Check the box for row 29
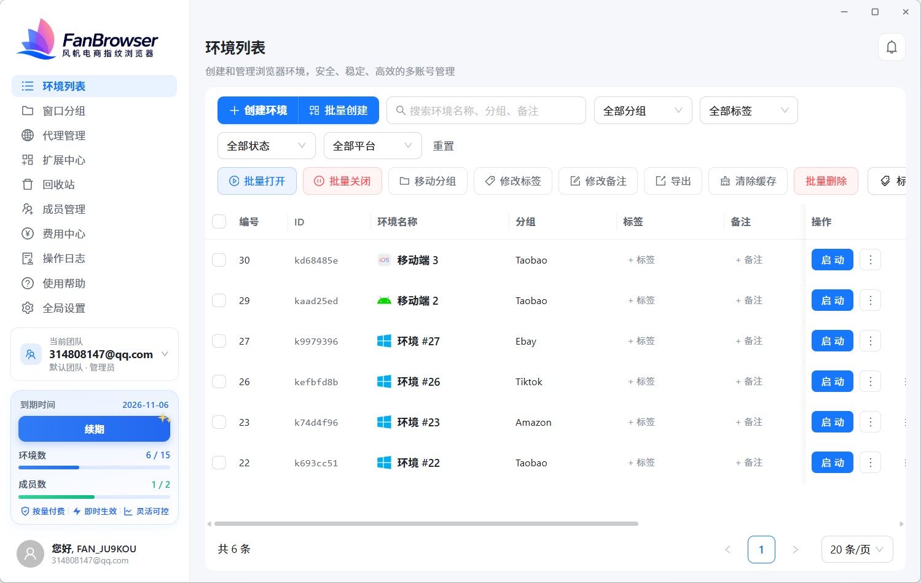This screenshot has height=583, width=921. pos(219,300)
